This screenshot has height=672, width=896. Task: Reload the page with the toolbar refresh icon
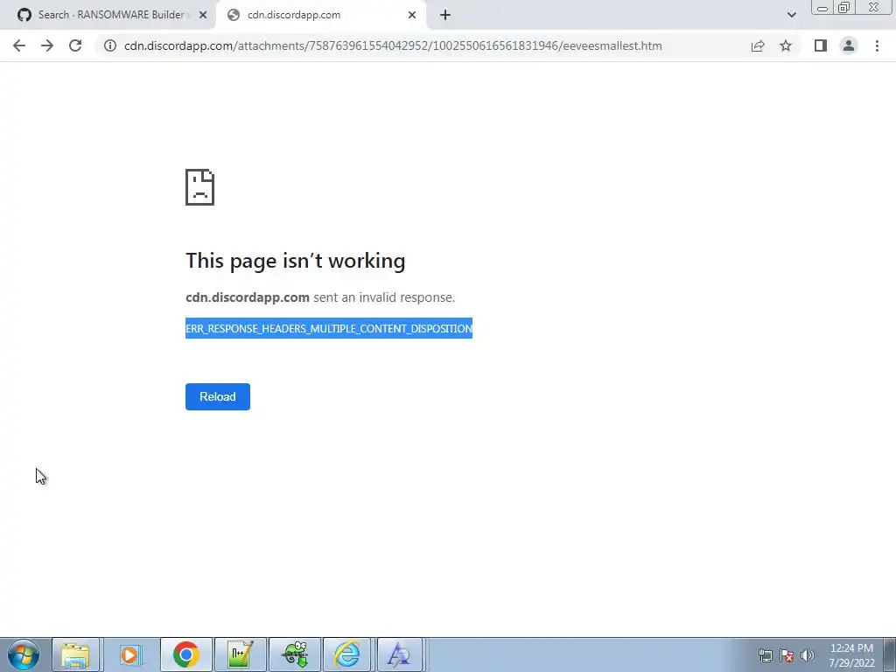click(x=75, y=45)
